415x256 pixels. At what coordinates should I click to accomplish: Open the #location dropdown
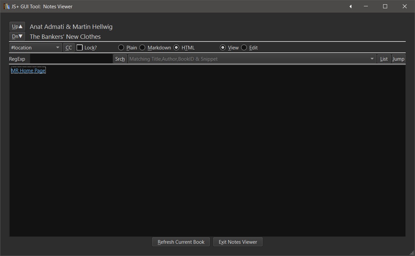point(36,48)
